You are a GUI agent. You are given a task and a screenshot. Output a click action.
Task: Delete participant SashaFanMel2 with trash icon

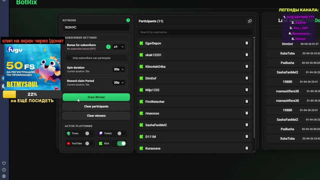(x=247, y=125)
